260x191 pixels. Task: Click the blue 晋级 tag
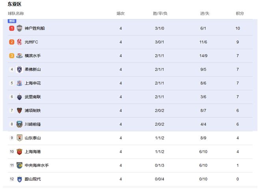12,21
